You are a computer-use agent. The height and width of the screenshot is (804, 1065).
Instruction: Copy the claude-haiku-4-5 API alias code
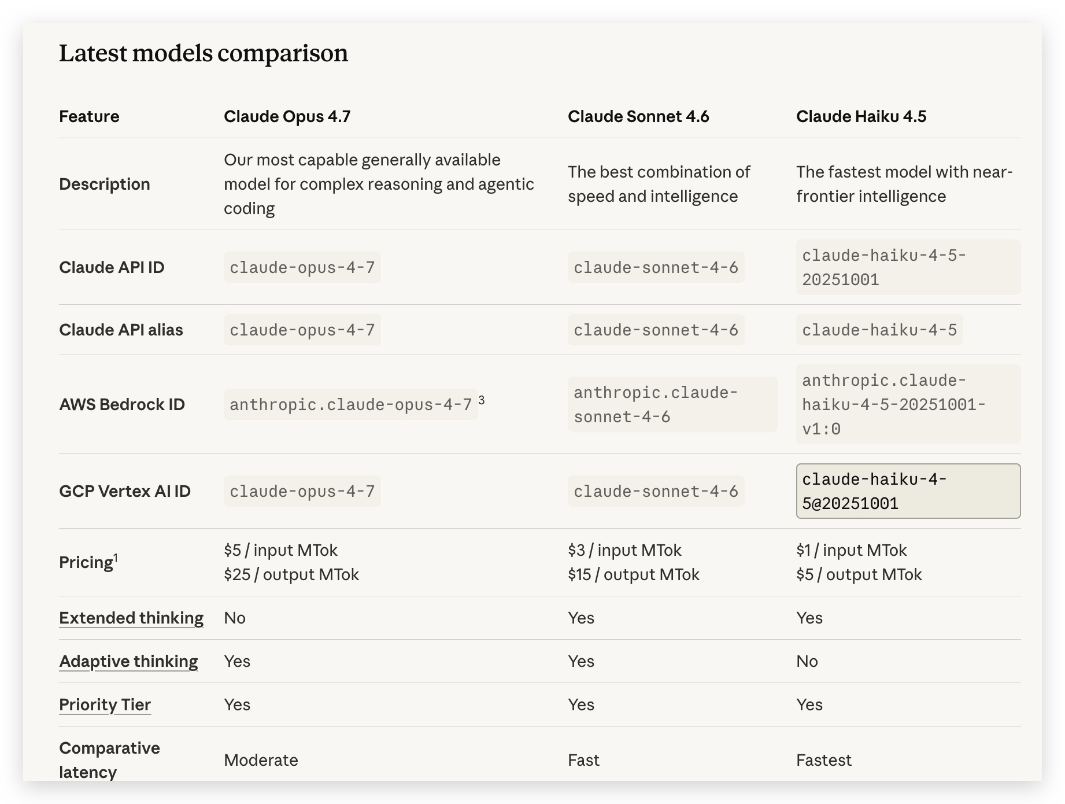879,330
